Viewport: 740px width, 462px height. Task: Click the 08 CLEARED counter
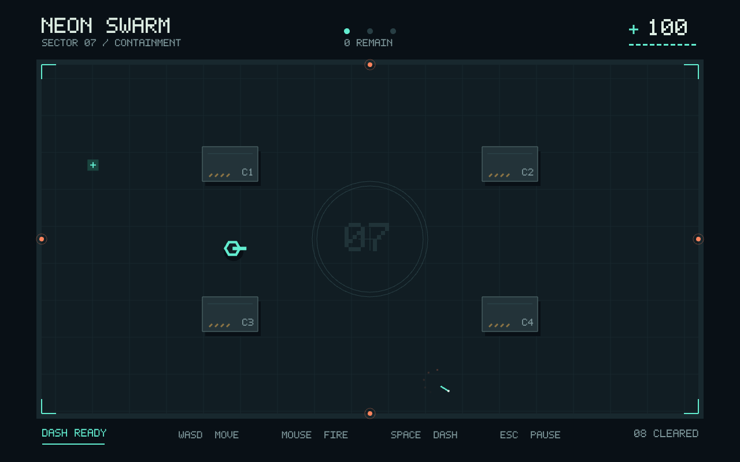666,434
